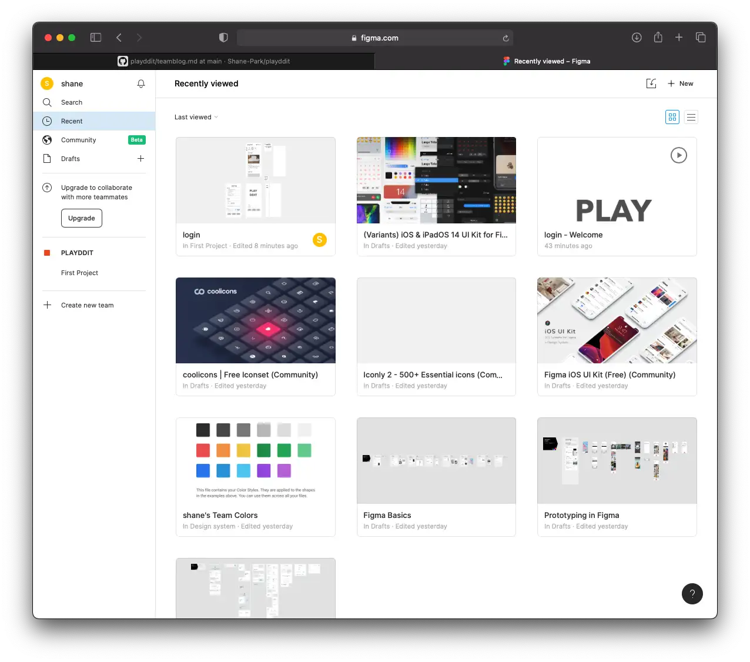The image size is (750, 662).
Task: Click the shane account name
Action: 72,84
